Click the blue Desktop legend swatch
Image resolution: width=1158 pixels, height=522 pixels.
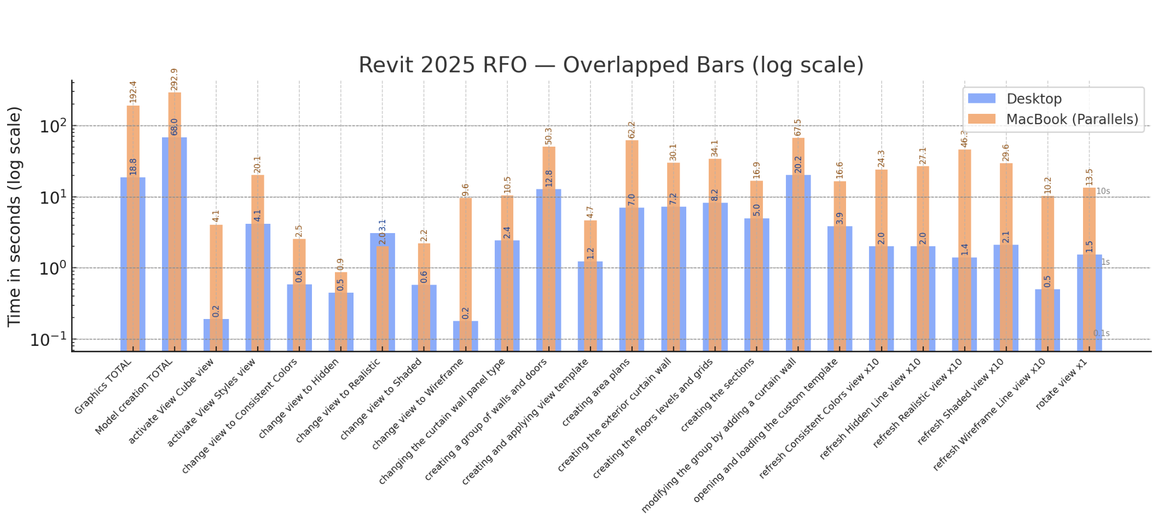[982, 98]
